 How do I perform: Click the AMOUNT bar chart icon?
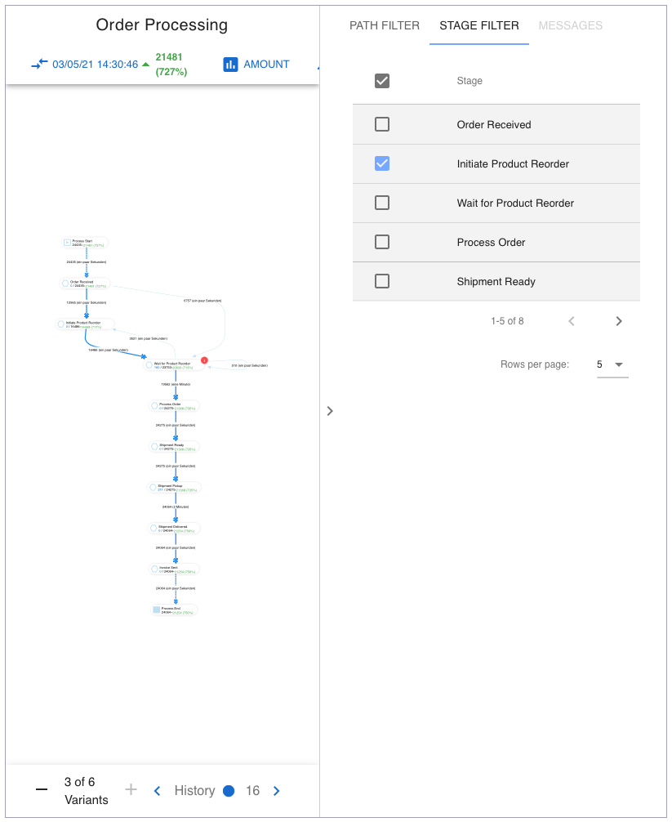(x=230, y=64)
